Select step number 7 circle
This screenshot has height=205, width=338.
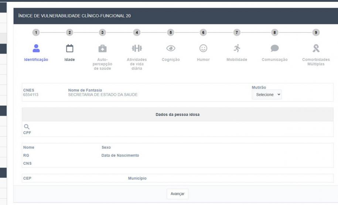pos(236,33)
